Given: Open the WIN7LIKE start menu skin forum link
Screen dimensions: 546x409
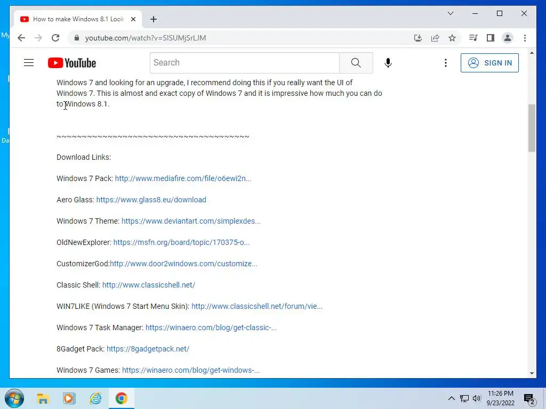Looking at the screenshot, I should tap(257, 306).
